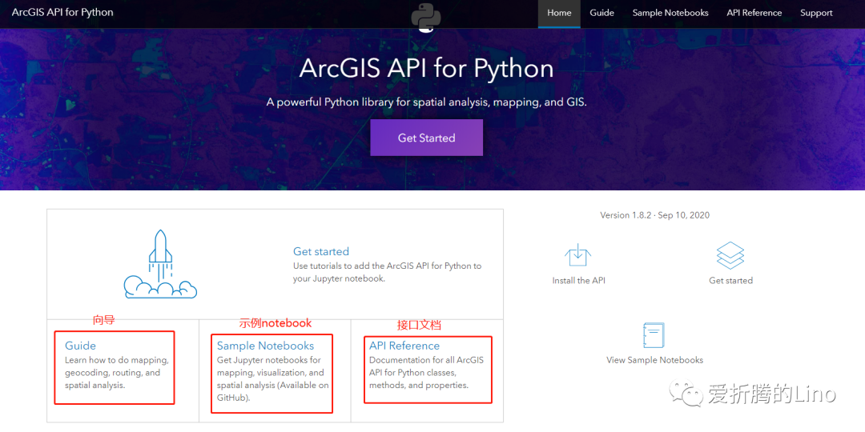
Task: Switch to Sample Notebooks in top navigation
Action: click(670, 14)
